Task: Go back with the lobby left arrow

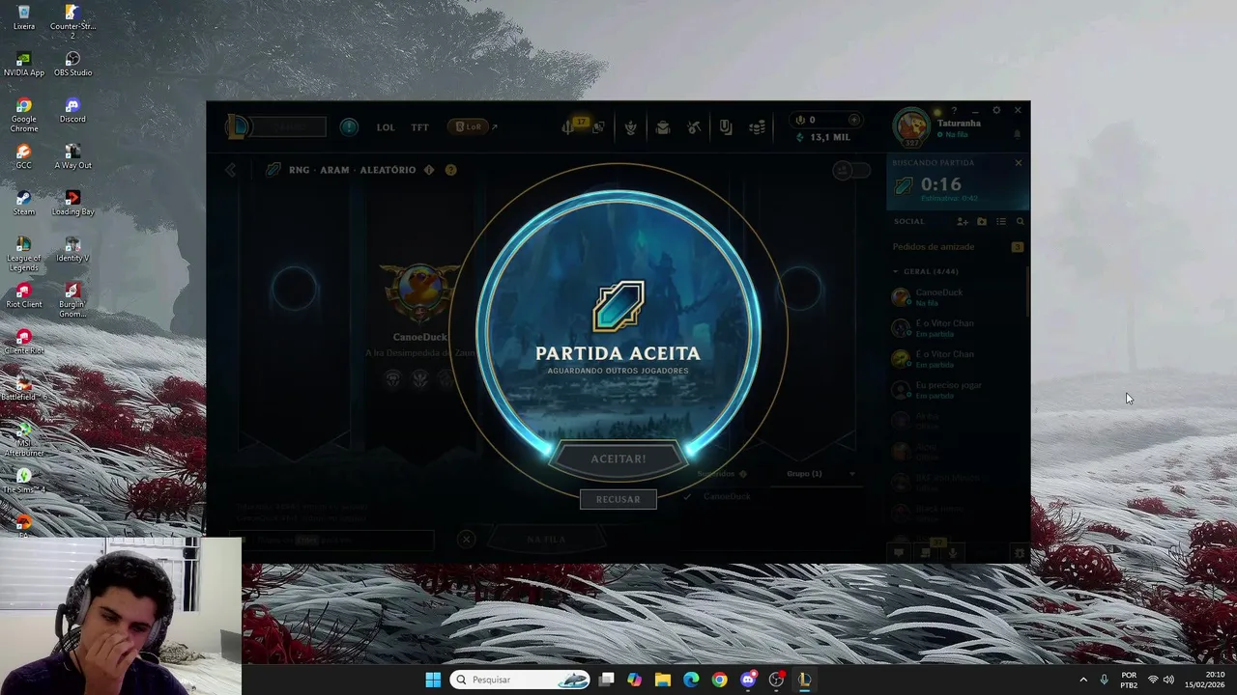Action: [230, 170]
